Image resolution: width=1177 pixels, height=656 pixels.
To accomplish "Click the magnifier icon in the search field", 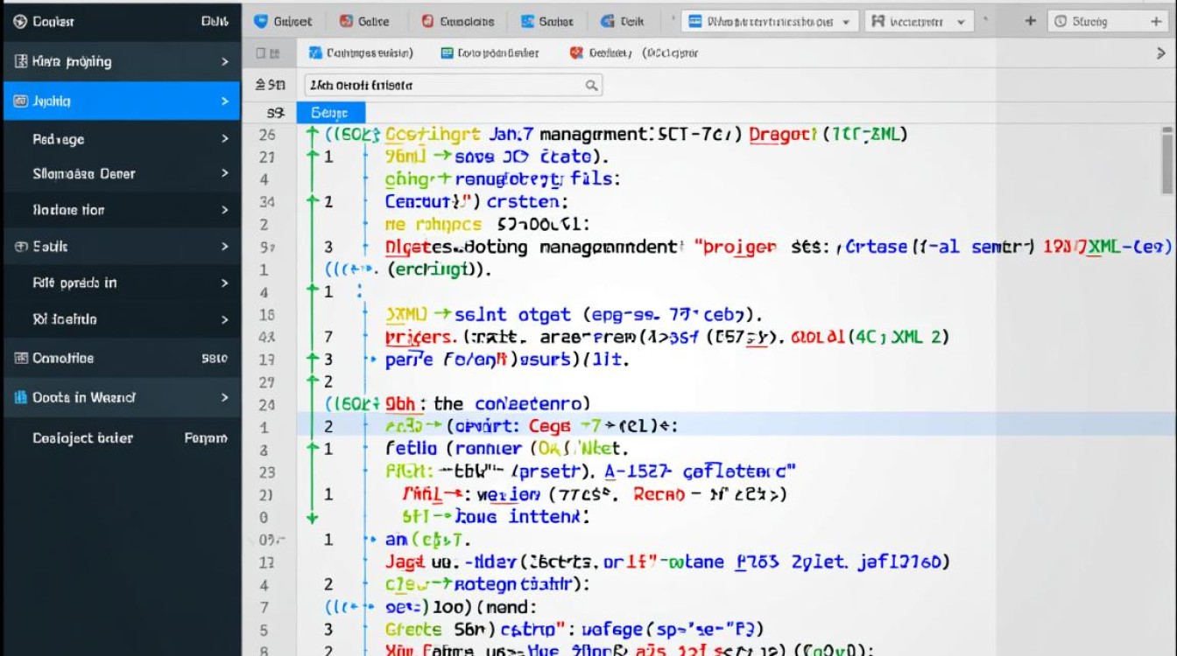I will (592, 86).
